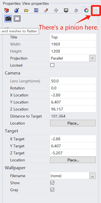This screenshot has height=203, width=101.
Task: Uncheck the Show wallpaper checkbox
Action: 52,183
